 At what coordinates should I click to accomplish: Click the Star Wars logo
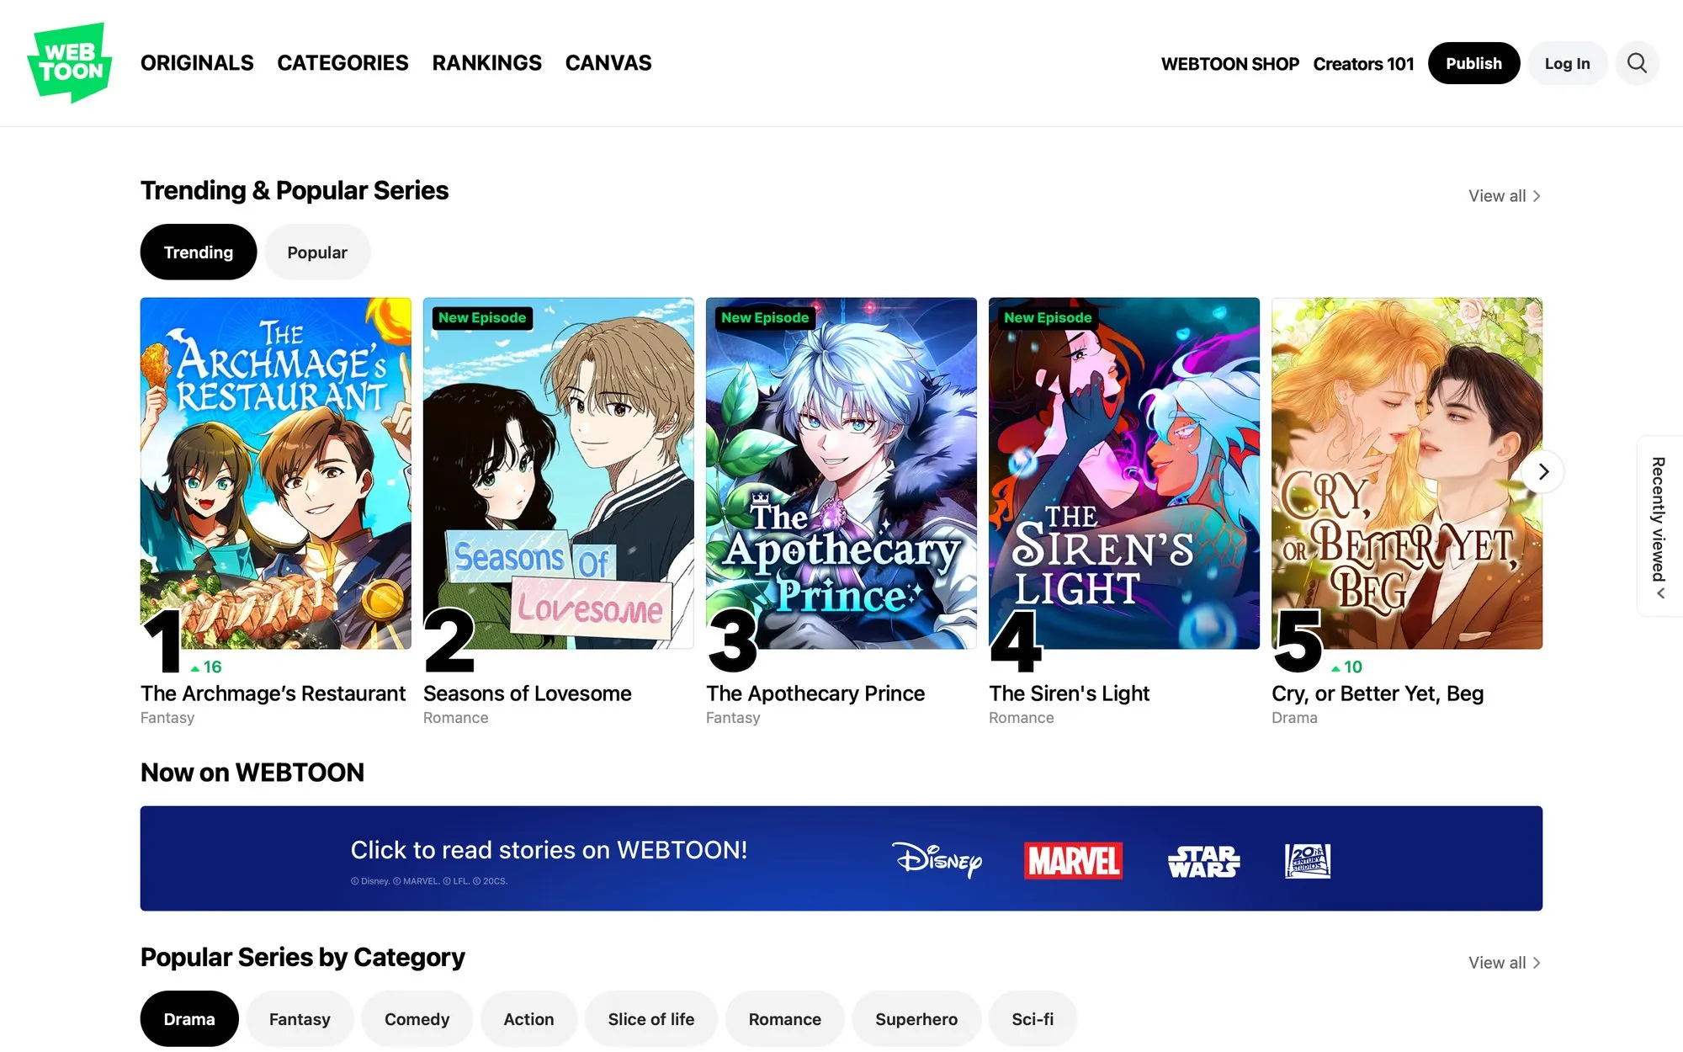tap(1202, 860)
